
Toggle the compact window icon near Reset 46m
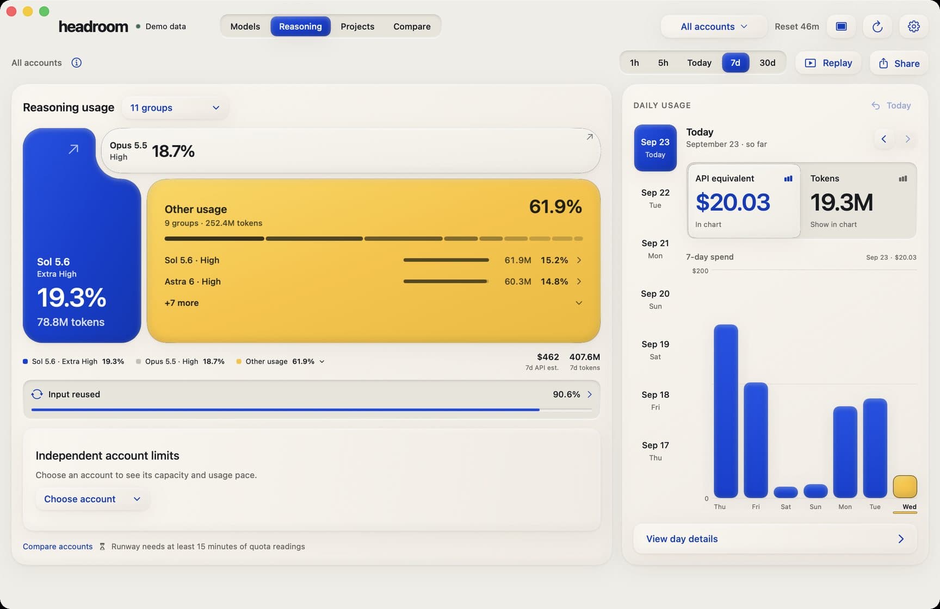(x=841, y=26)
